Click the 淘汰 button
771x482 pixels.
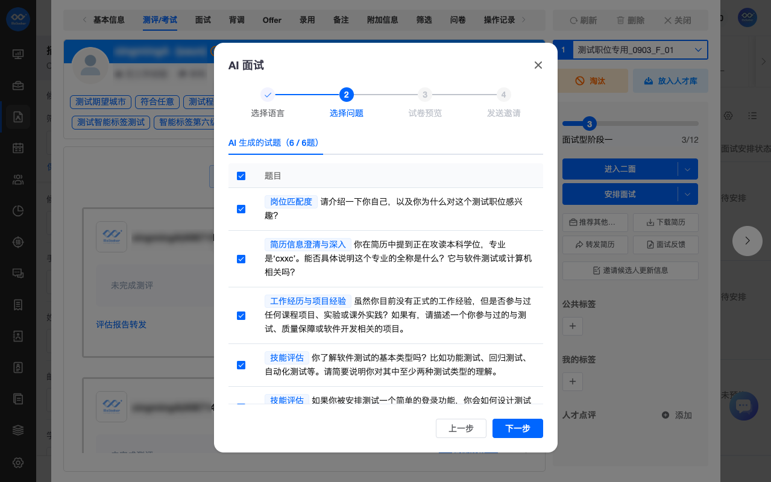click(590, 81)
